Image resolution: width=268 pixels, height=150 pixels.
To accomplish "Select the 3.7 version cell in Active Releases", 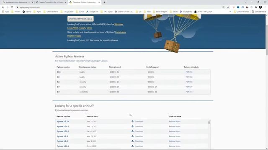I will click(58, 87).
